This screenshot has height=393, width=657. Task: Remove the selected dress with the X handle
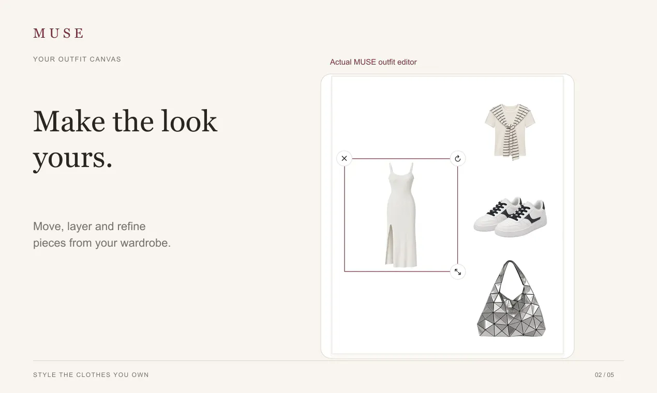[344, 158]
